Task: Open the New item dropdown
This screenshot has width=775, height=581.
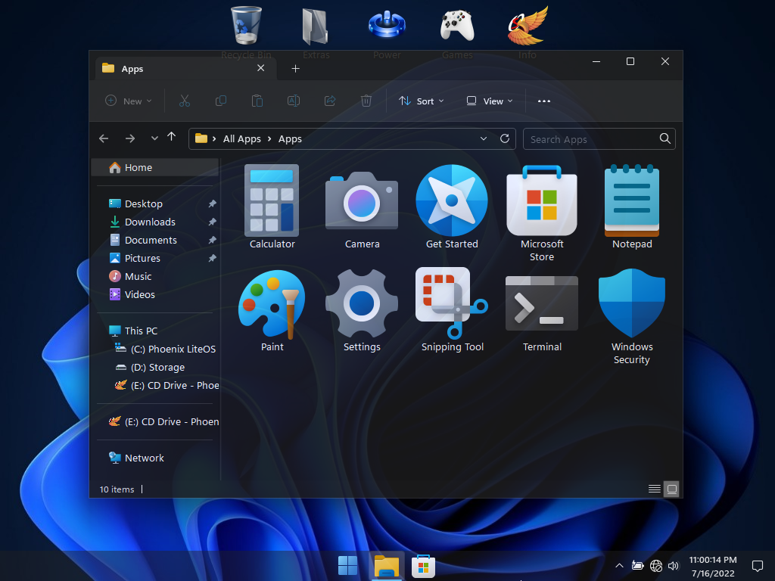Action: [129, 101]
